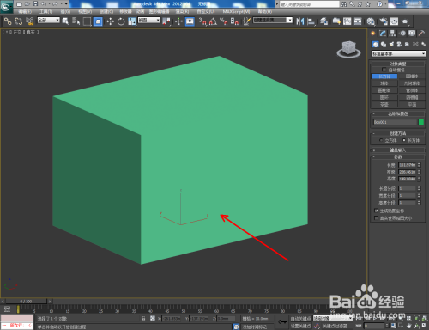Activate the Select and Rotate tool
This screenshot has width=429, height=330.
point(121,21)
